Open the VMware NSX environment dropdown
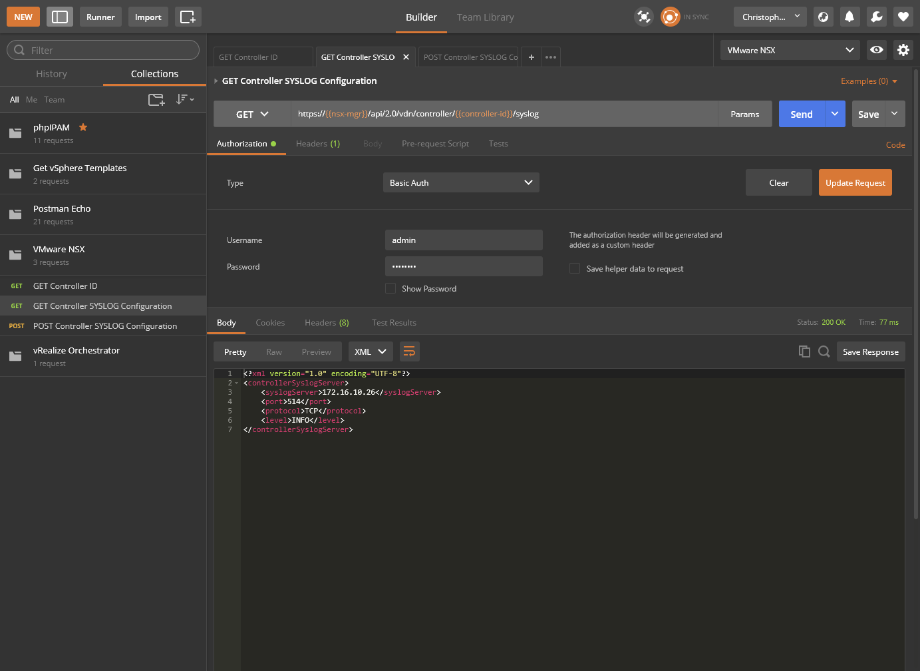Screen dimensions: 920x671 pos(790,50)
